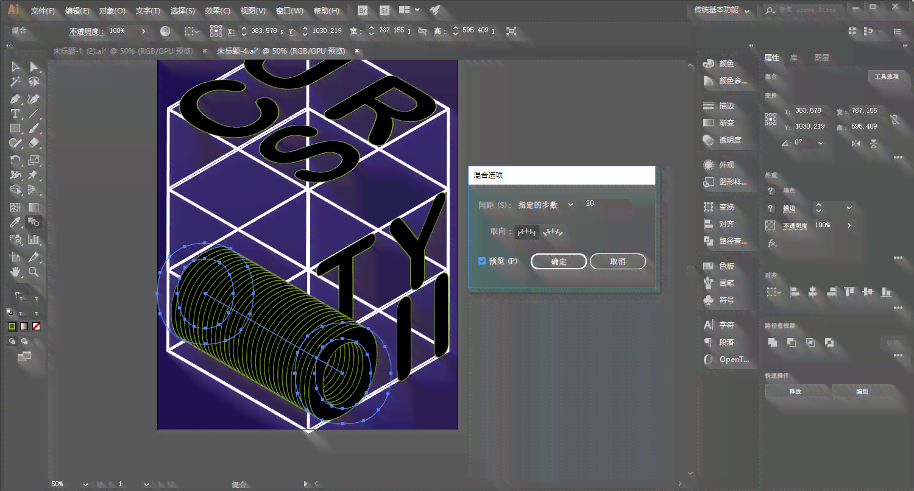
Task: Choose the Eyedropper tool
Action: coord(16,223)
